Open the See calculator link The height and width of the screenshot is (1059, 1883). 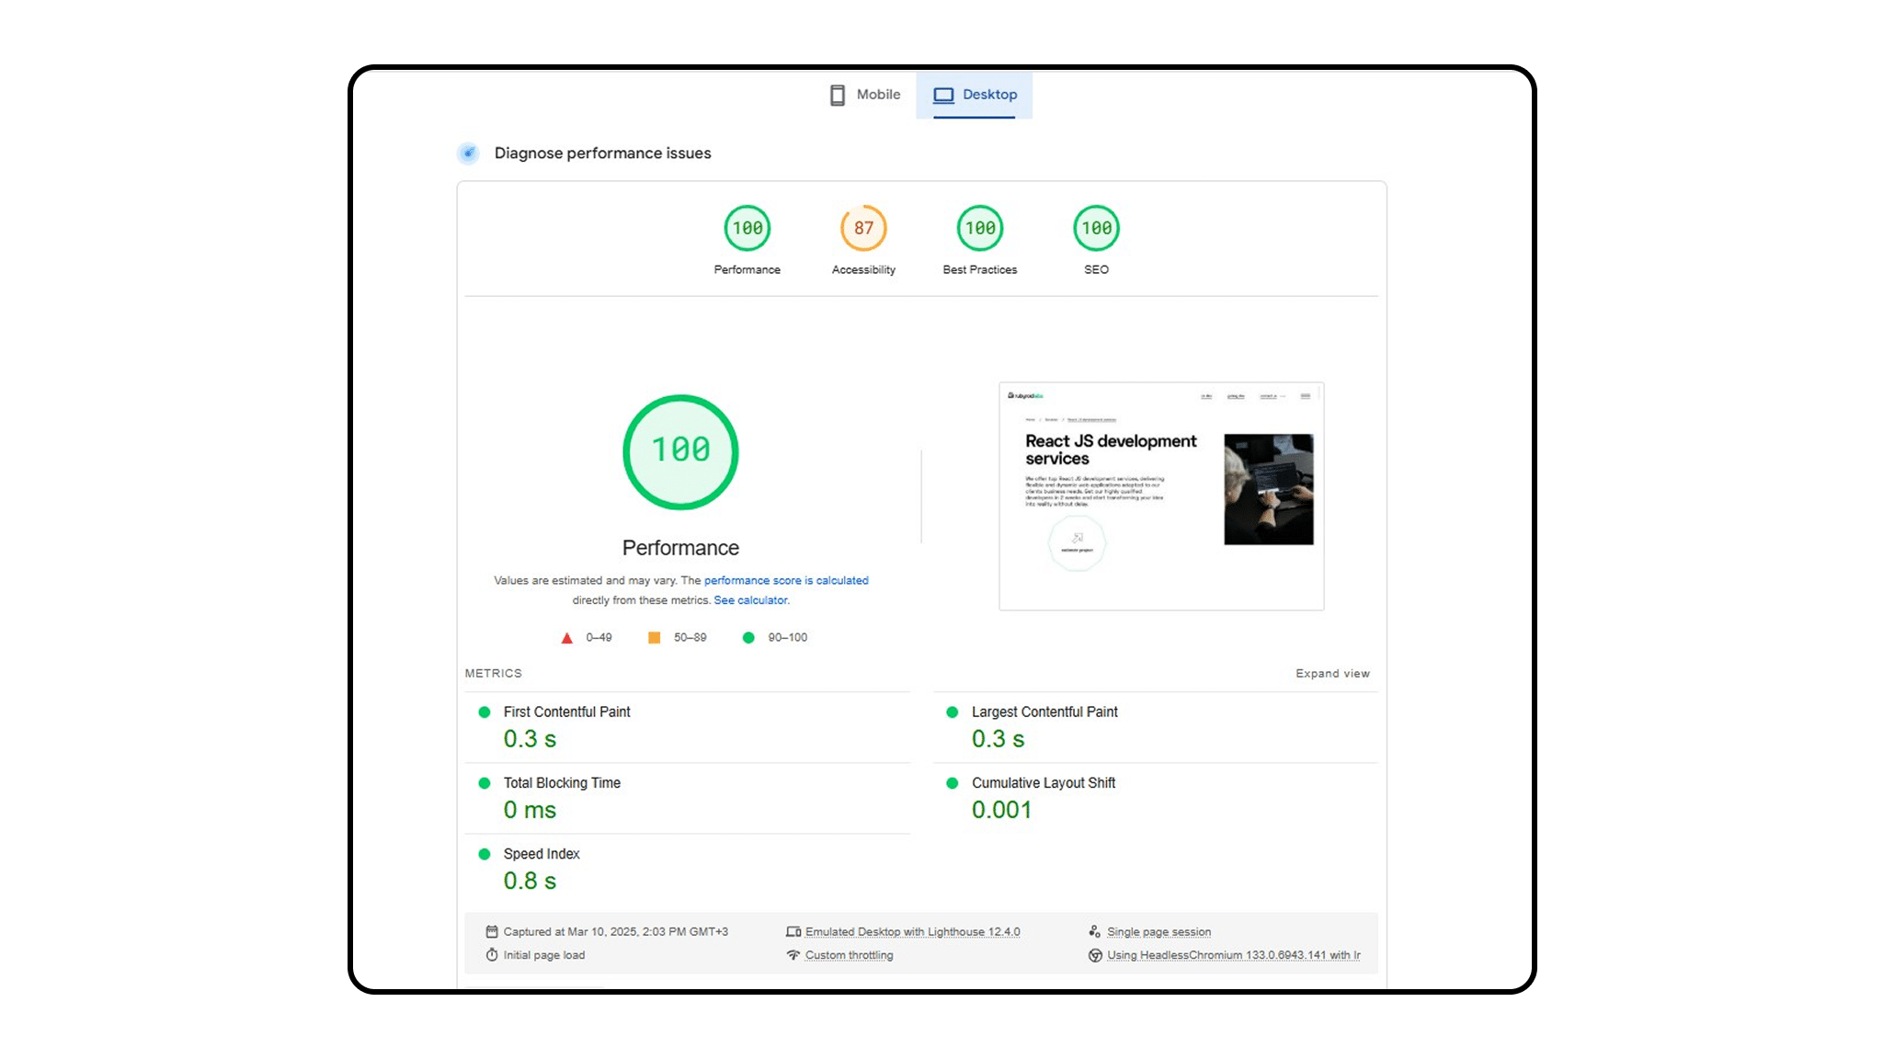click(750, 600)
